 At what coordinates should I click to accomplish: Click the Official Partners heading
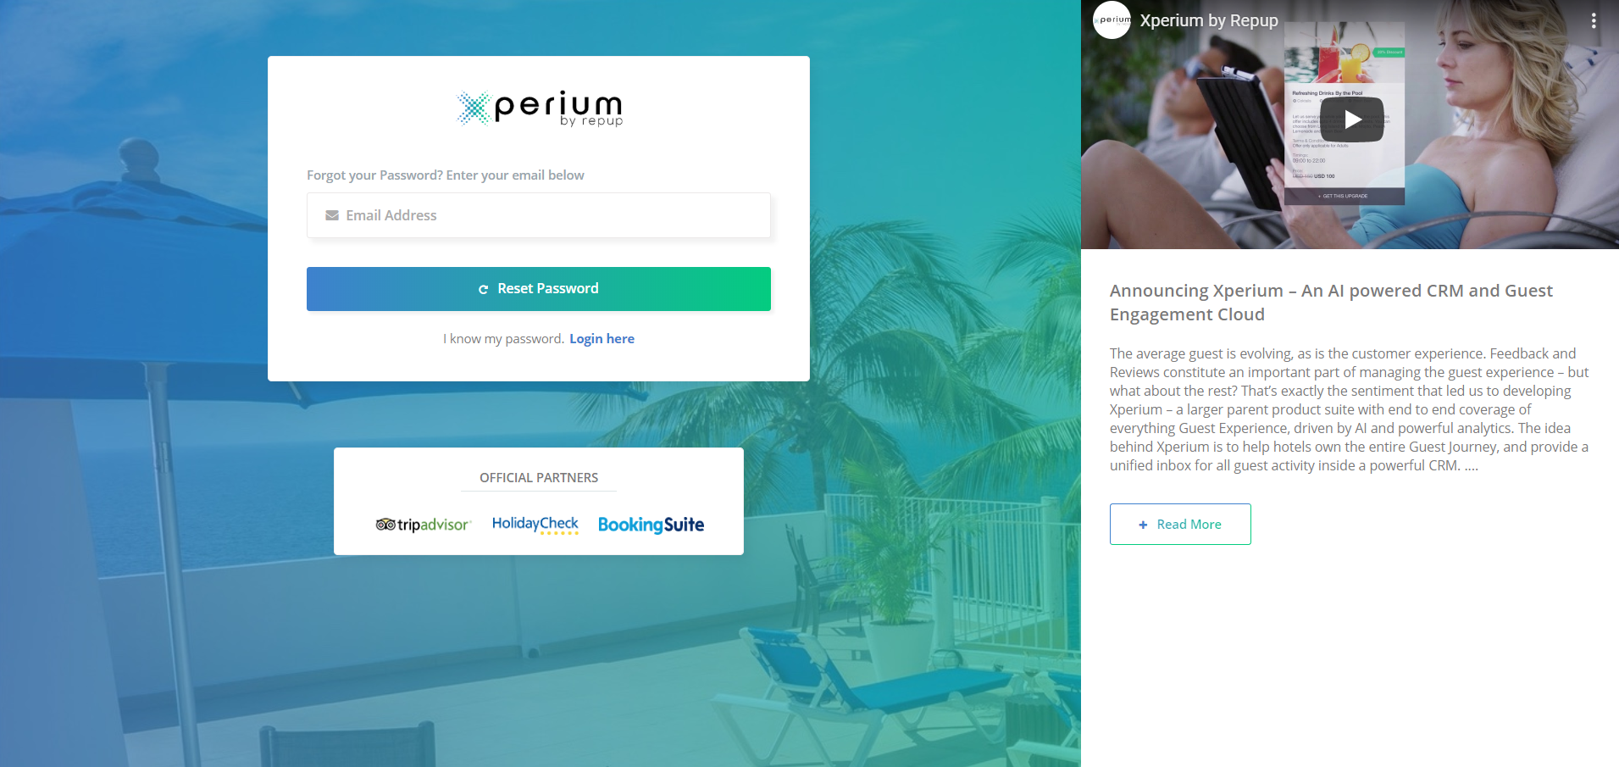tap(539, 478)
